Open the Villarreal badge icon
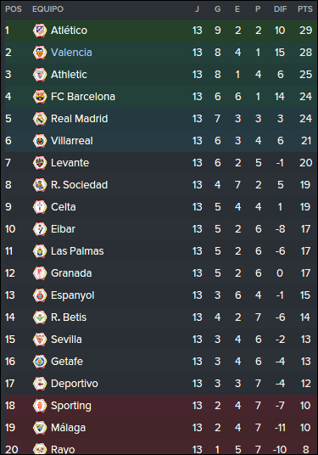Screen dimensions: 318x455 (x=40, y=141)
